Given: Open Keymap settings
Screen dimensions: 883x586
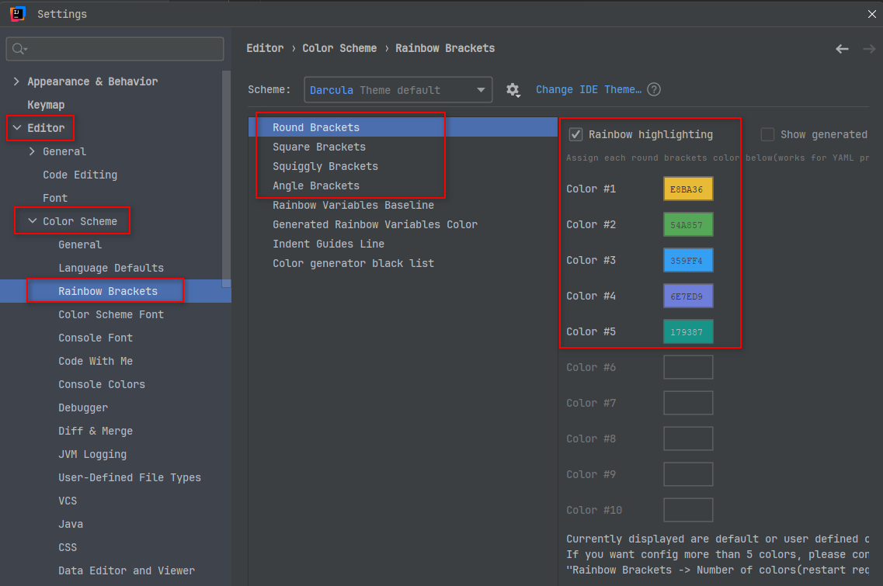Looking at the screenshot, I should [x=46, y=106].
